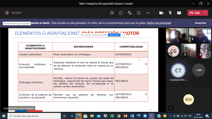The width and height of the screenshot is (212, 119).
Task: Click 'Motor automático sin embrague' text
Action: click(x=72, y=54)
